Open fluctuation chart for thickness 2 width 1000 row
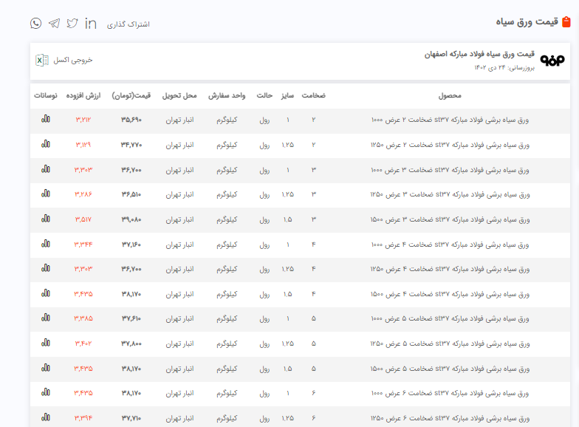579x427 pixels. 46,119
